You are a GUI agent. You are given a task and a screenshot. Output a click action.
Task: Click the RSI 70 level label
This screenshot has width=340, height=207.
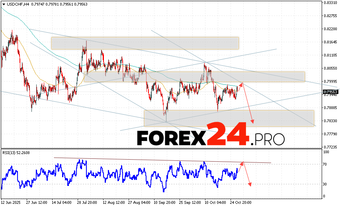[x=325, y=164]
